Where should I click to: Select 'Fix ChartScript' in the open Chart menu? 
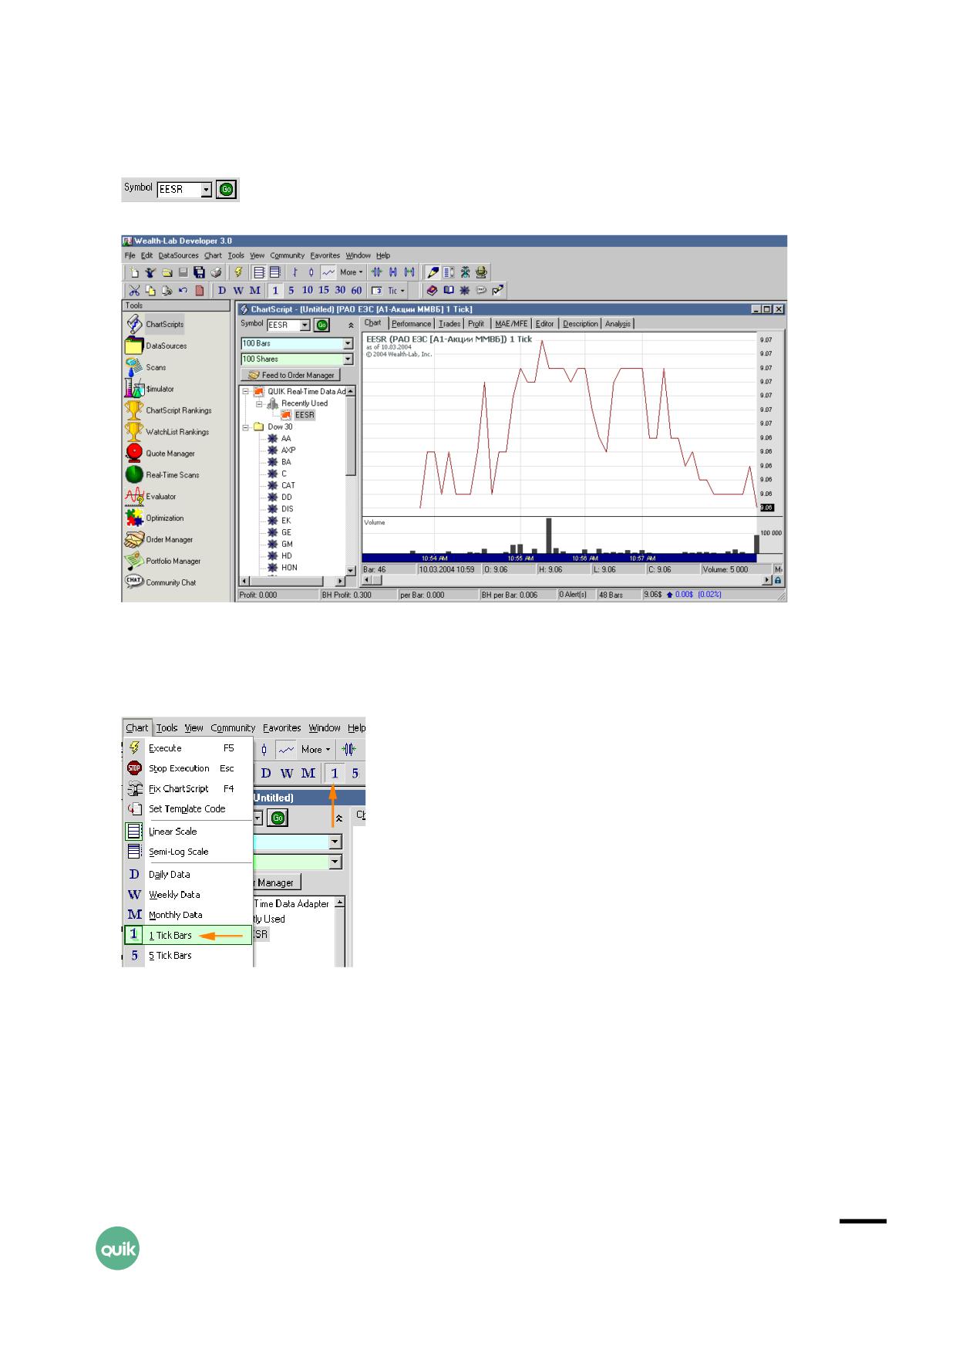click(189, 788)
